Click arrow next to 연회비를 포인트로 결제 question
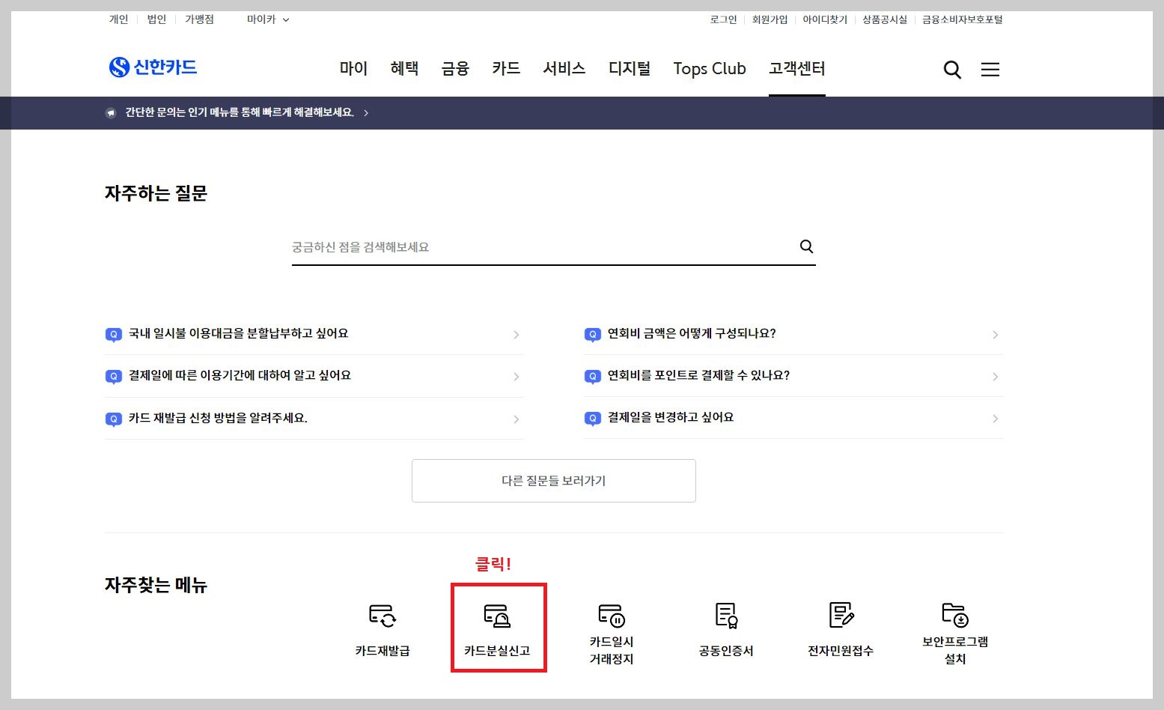1164x710 pixels. point(995,377)
